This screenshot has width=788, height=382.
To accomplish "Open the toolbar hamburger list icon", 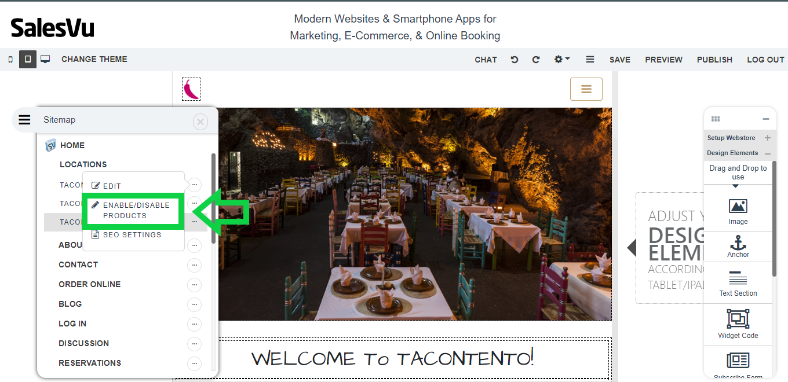I will pos(590,60).
